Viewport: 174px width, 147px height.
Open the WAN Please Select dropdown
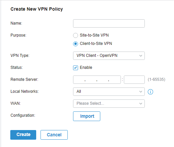pyautogui.click(x=109, y=104)
